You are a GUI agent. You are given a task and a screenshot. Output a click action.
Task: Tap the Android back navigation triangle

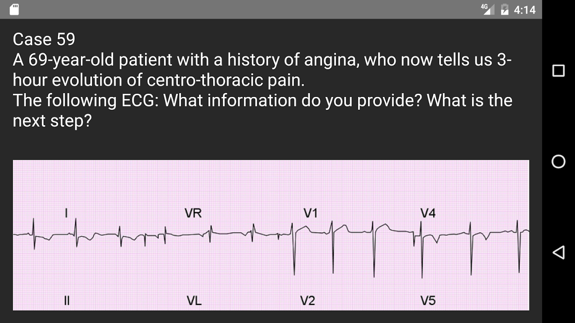558,253
